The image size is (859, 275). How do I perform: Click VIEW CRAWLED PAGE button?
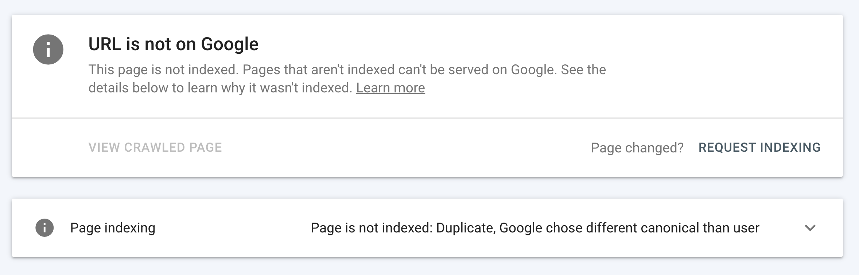[155, 147]
